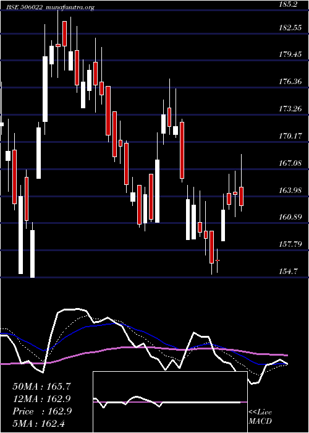The width and height of the screenshot is (309, 433).
Task: Click the 182.55 price axis label
Action: coord(290,27)
